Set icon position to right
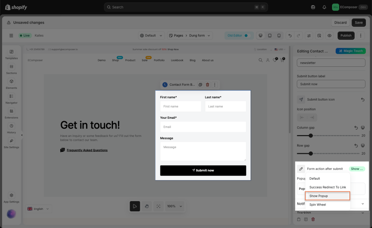 pyautogui.click(x=312, y=117)
